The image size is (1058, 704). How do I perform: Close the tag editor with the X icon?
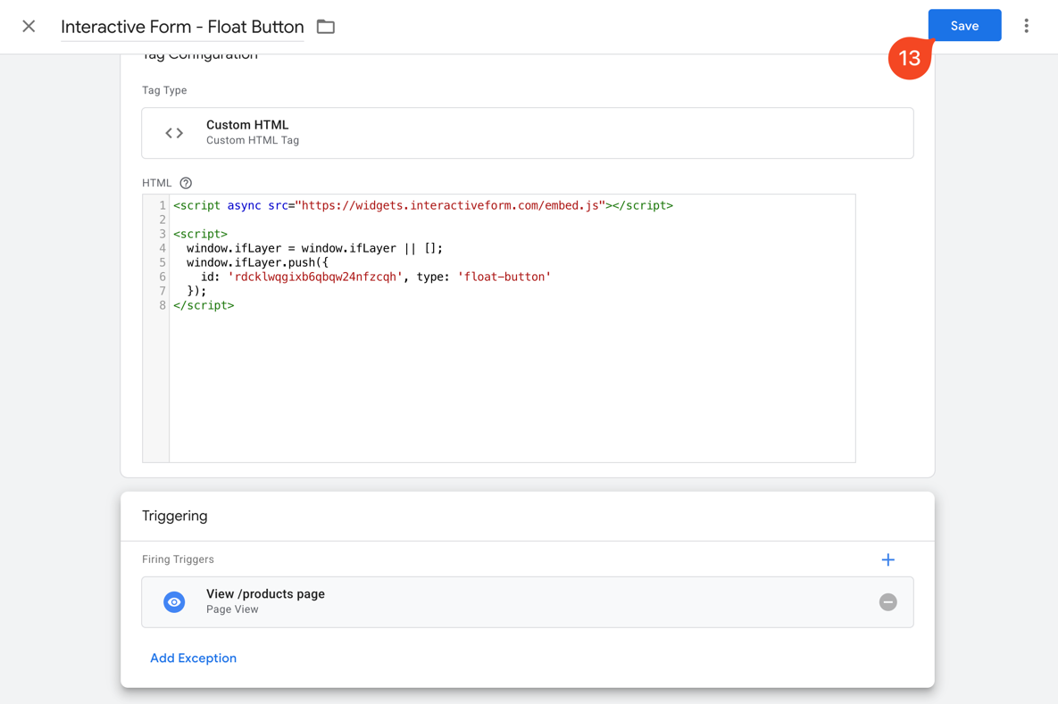click(x=29, y=27)
